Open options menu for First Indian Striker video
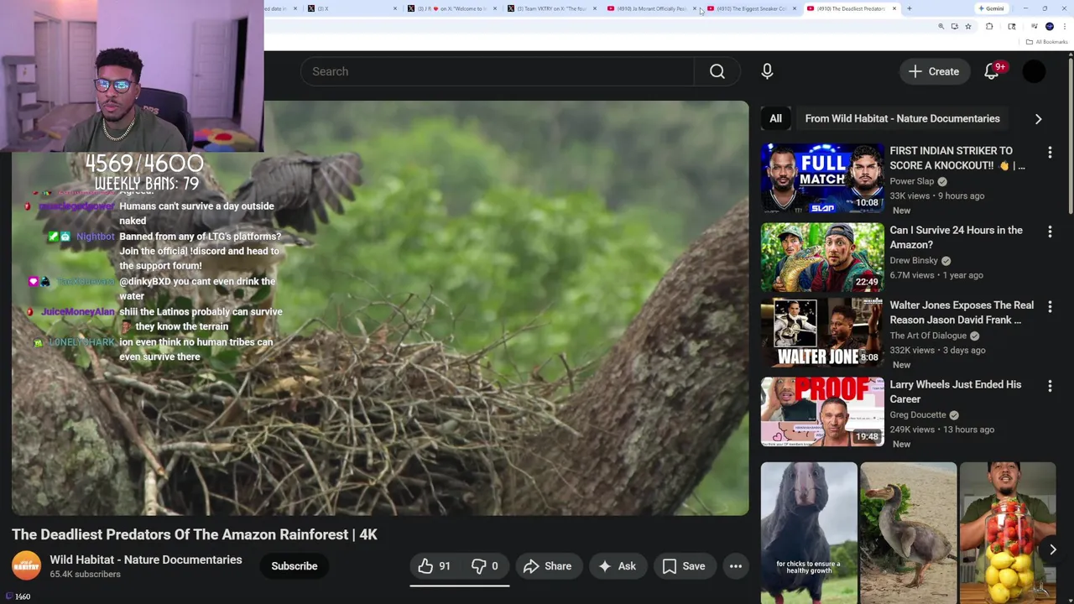The image size is (1074, 604). click(x=1050, y=153)
